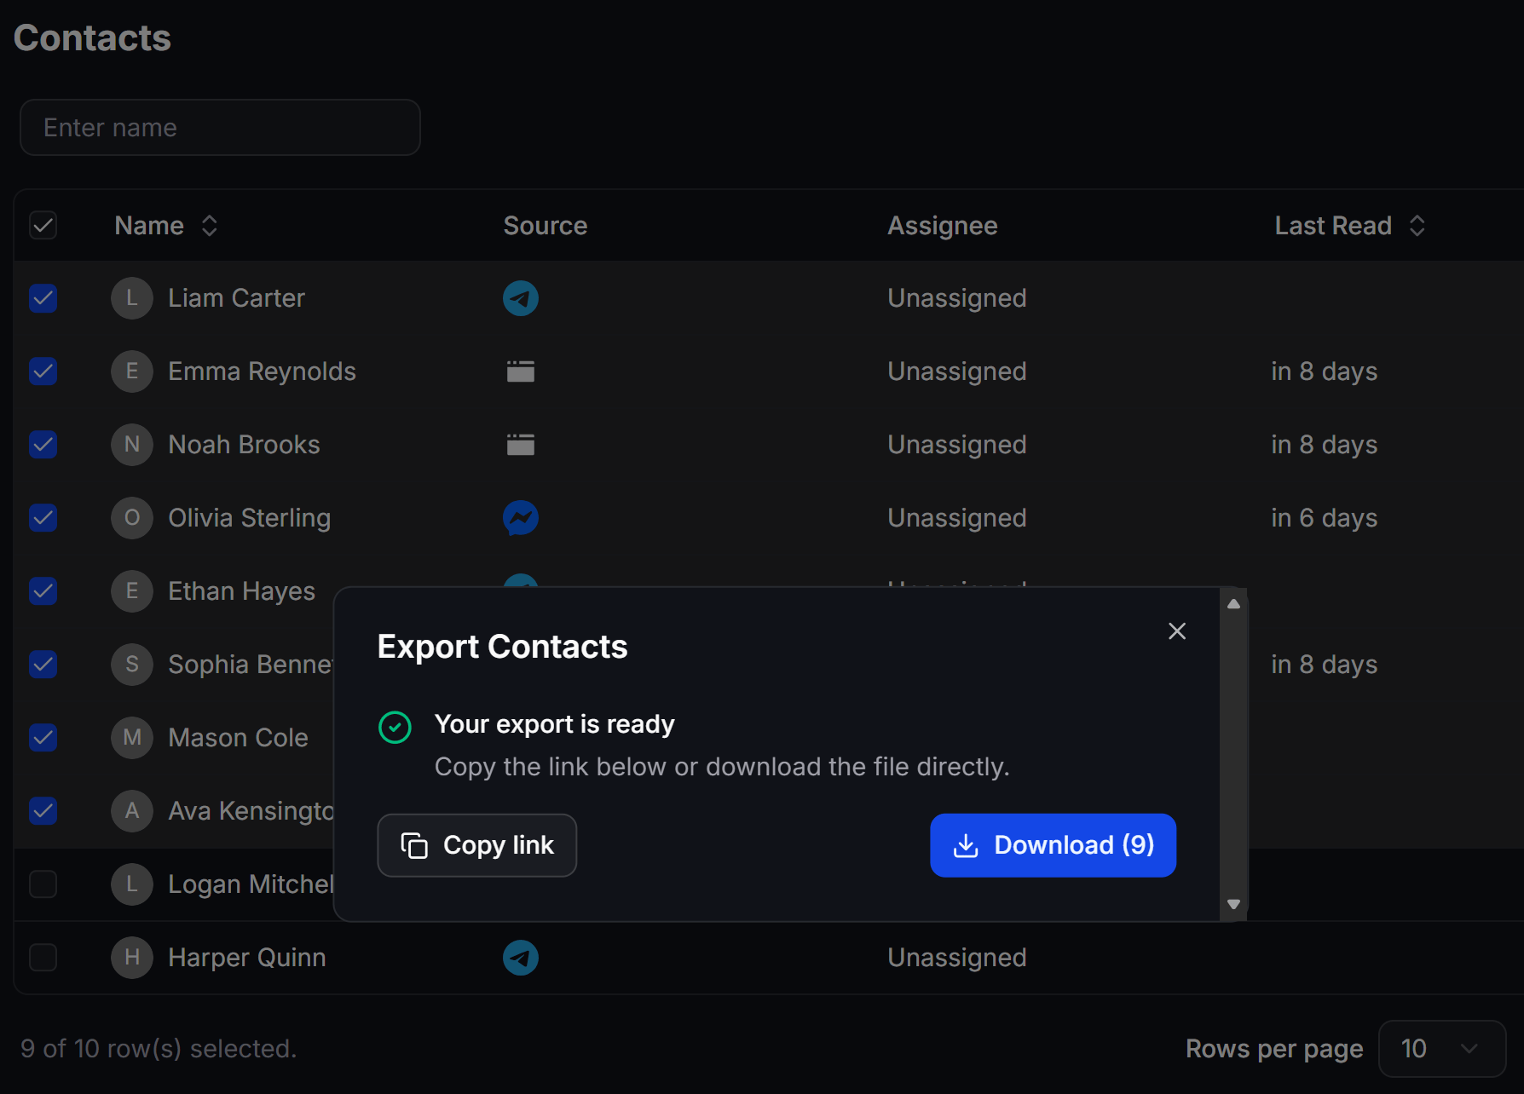Viewport: 1524px width, 1094px height.
Task: Click Olivia Sterling's avatar
Action: coord(132,518)
